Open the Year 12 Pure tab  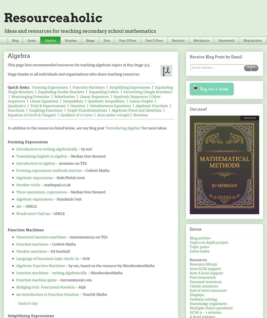click(128, 41)
